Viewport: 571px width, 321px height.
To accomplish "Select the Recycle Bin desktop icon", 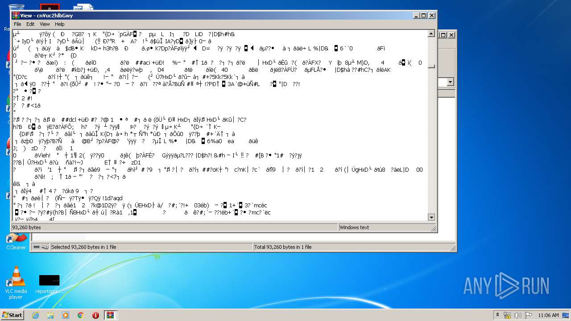I will click(x=16, y=17).
